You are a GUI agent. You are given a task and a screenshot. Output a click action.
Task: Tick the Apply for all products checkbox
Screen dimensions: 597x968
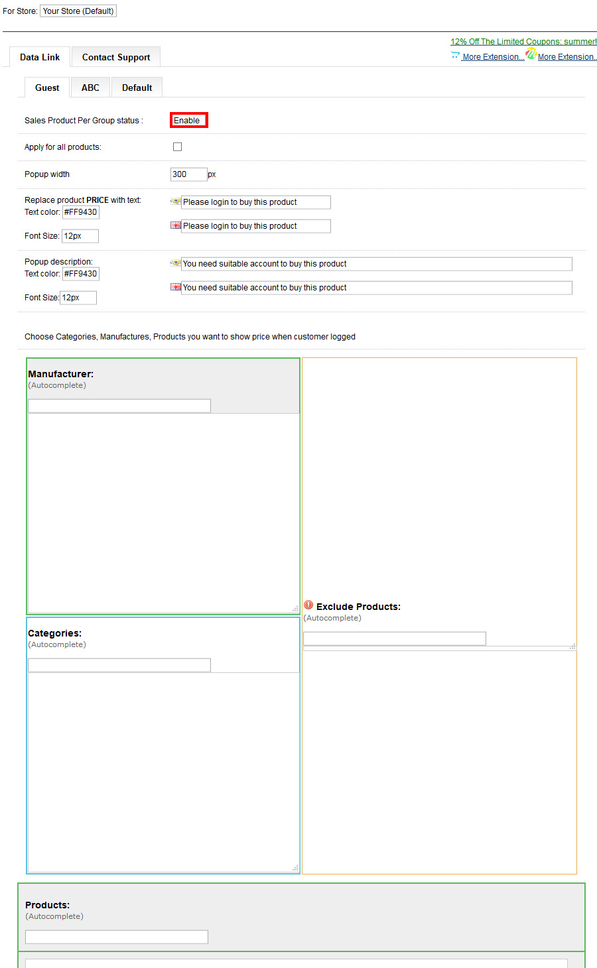click(177, 147)
